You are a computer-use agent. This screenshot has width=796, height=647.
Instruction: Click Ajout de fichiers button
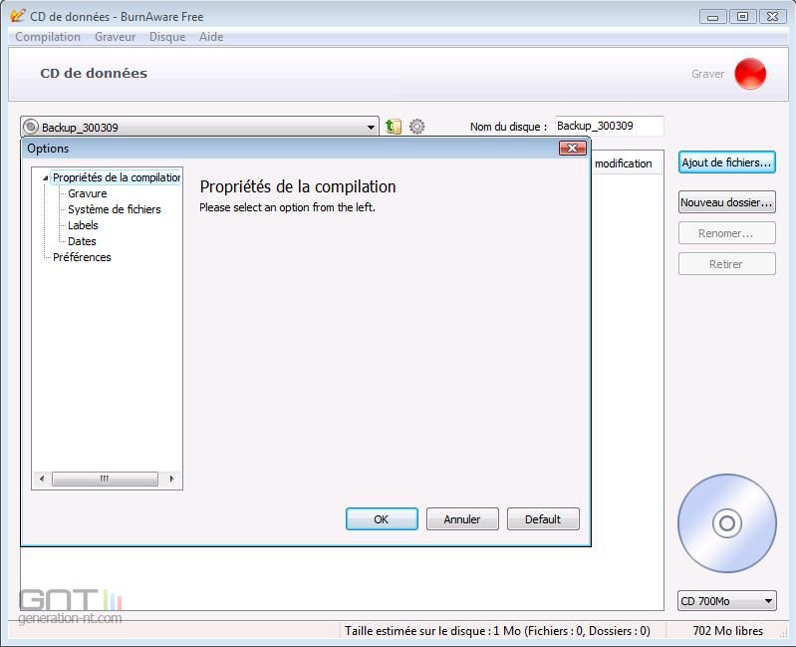pos(726,162)
